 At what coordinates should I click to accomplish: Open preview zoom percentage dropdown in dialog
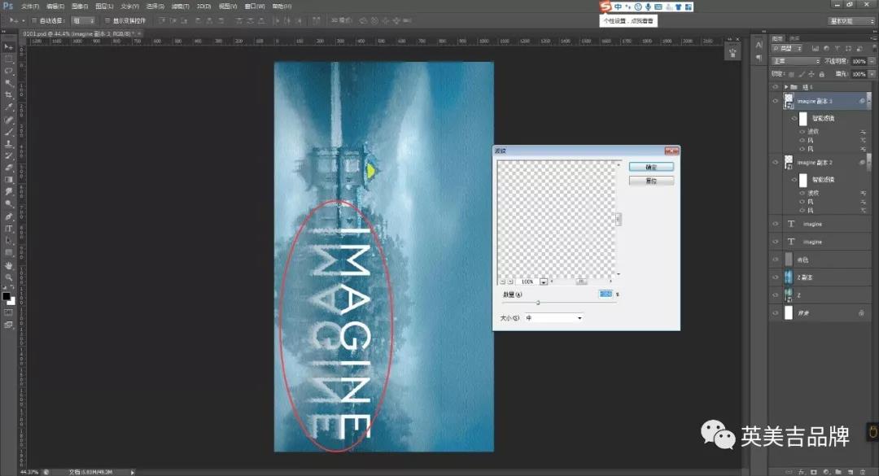(x=543, y=282)
